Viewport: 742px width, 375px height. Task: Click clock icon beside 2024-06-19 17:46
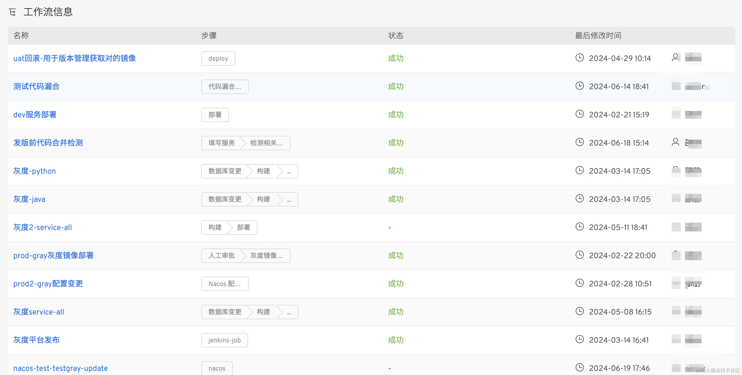tap(579, 368)
